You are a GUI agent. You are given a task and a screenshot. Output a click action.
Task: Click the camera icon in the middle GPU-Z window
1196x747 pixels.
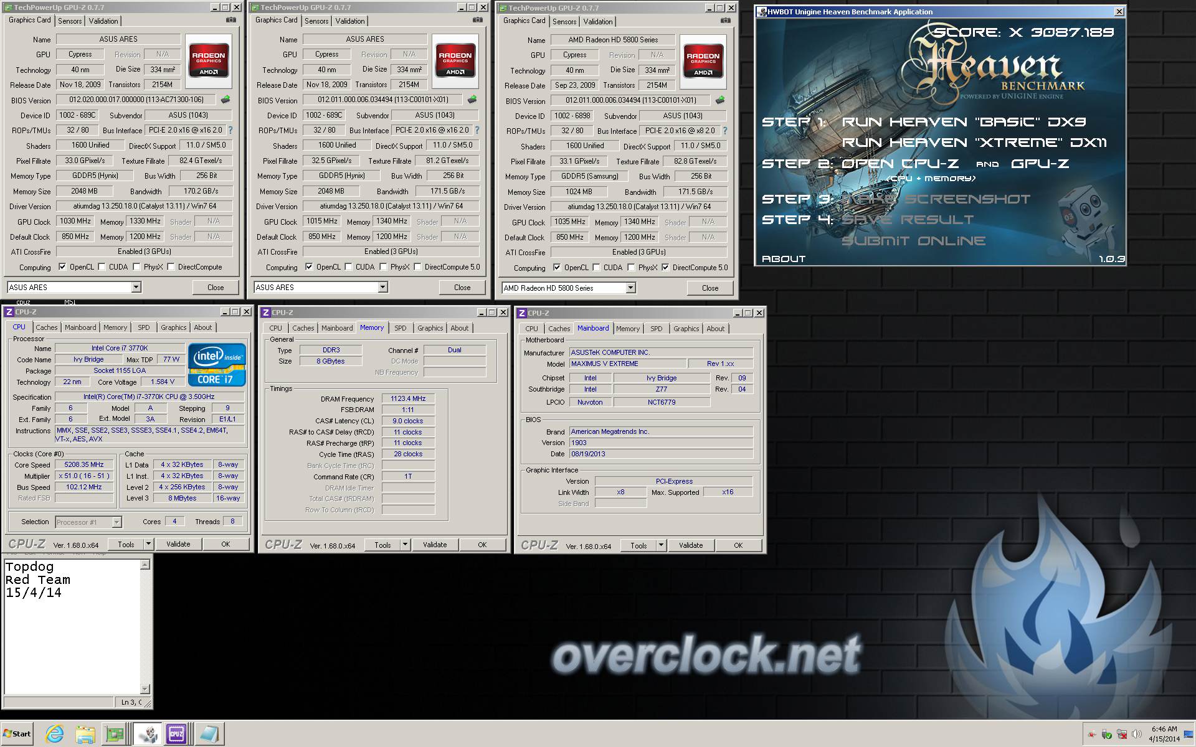coord(478,20)
